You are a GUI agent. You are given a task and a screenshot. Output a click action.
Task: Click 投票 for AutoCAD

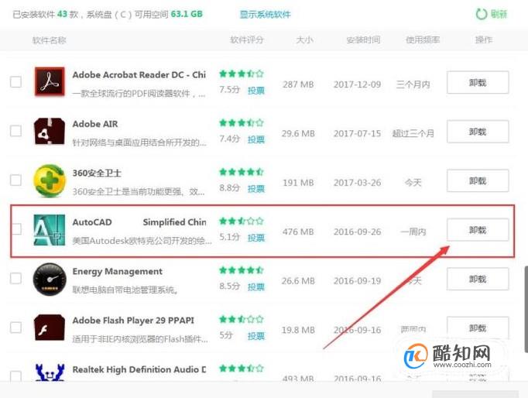coord(256,238)
